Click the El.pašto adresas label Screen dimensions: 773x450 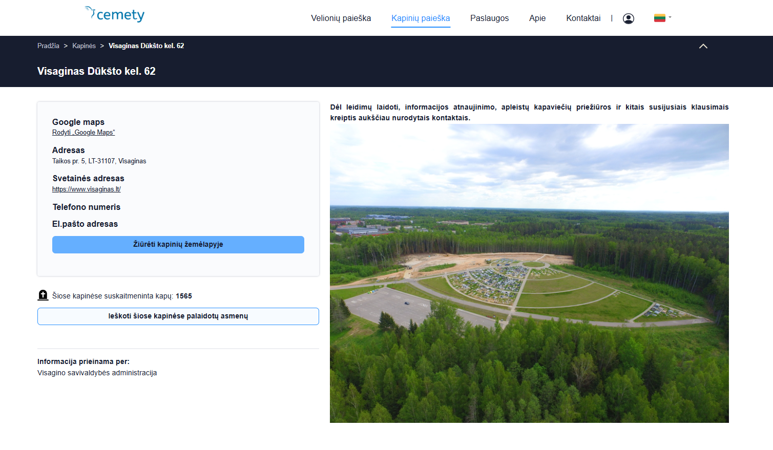click(85, 224)
